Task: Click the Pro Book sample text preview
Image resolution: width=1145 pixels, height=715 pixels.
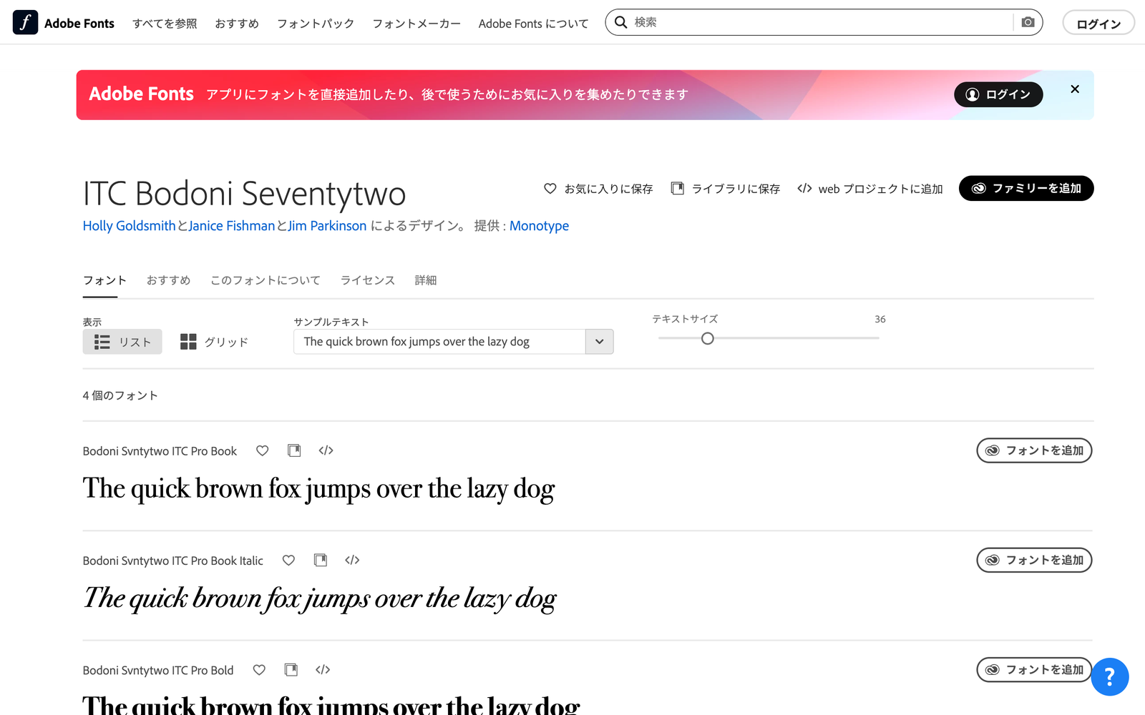Action: (x=318, y=490)
